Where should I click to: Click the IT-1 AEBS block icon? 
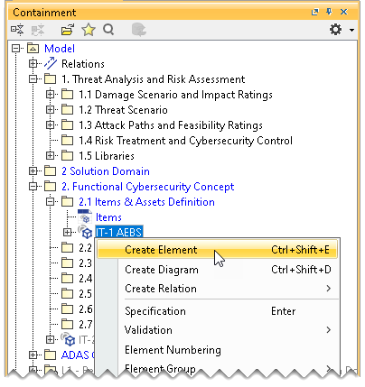pos(85,232)
